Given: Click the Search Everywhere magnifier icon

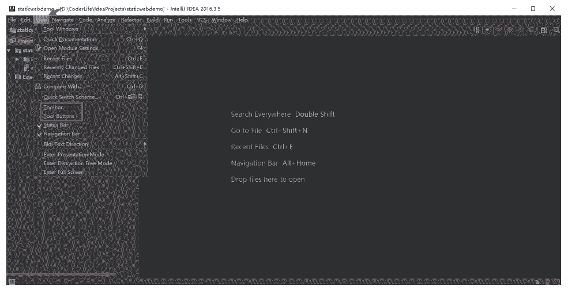Looking at the screenshot, I should coord(556,30).
